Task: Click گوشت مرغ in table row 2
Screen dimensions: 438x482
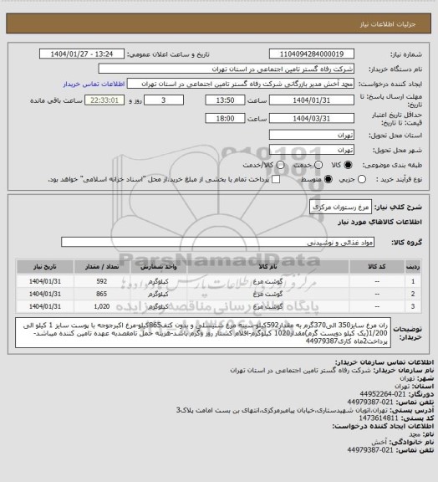Action: 267,294
